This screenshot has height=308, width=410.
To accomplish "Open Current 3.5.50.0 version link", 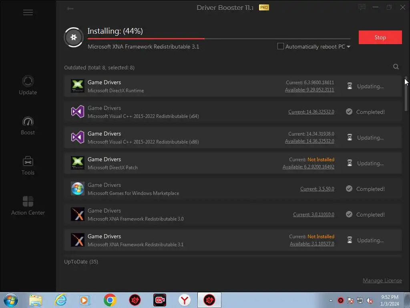I will pyautogui.click(x=317, y=189).
